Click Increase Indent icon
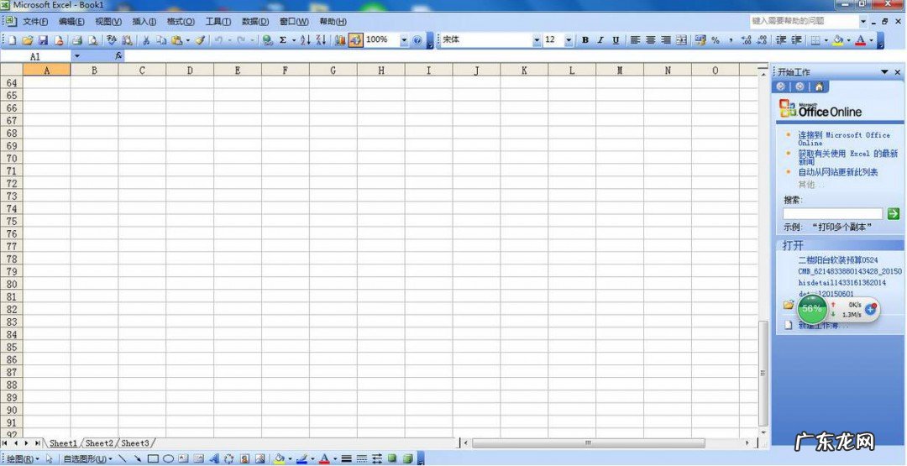Screen dimensions: 907x466 point(796,40)
